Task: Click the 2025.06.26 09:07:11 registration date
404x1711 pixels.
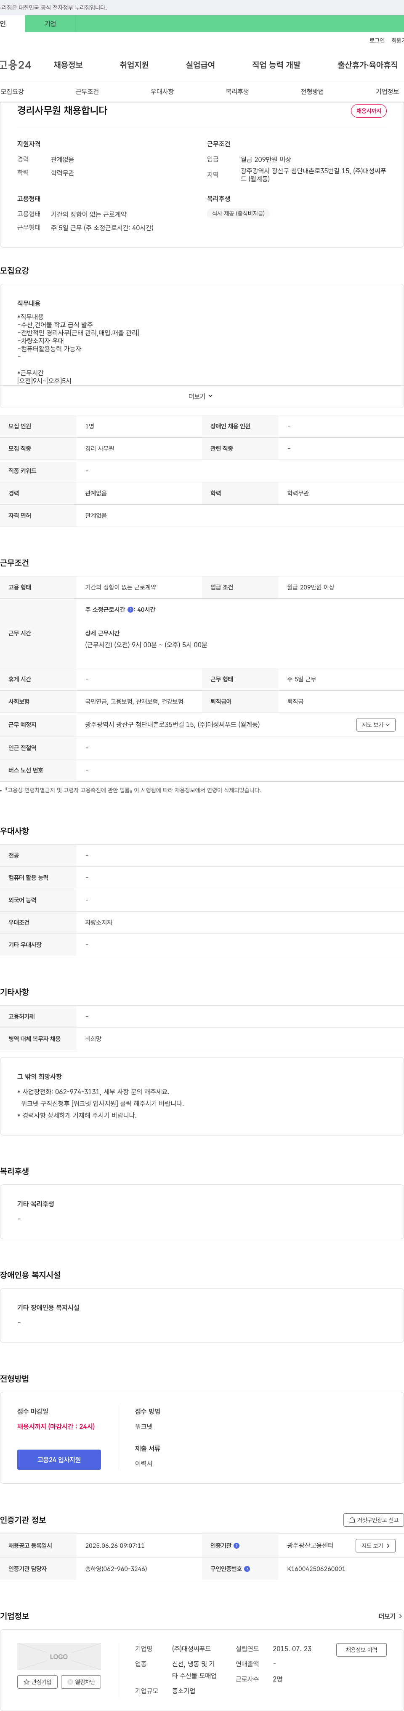Action: click(115, 1546)
